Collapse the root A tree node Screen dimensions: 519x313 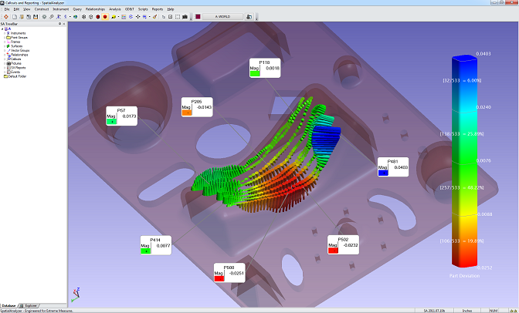[x=2, y=29]
